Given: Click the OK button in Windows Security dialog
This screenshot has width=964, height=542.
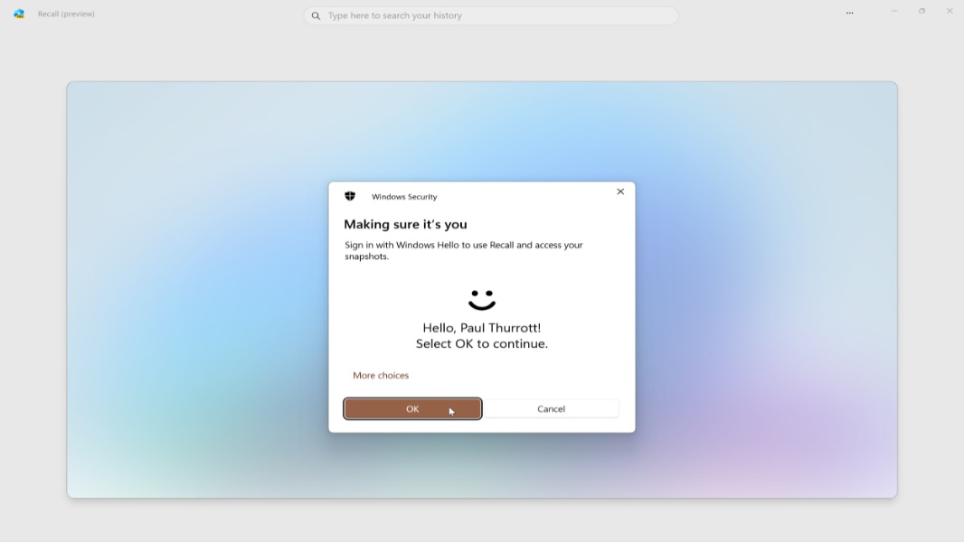Looking at the screenshot, I should click(x=412, y=409).
